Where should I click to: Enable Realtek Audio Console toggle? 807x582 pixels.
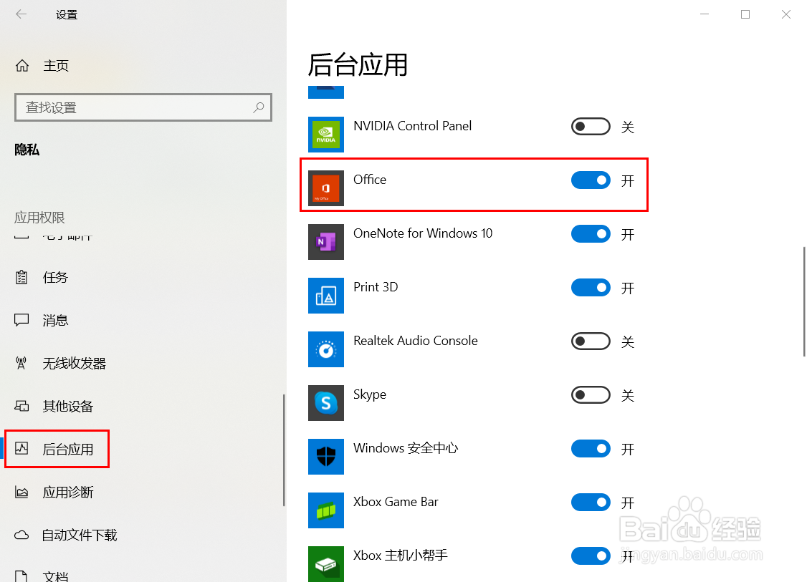pyautogui.click(x=591, y=341)
